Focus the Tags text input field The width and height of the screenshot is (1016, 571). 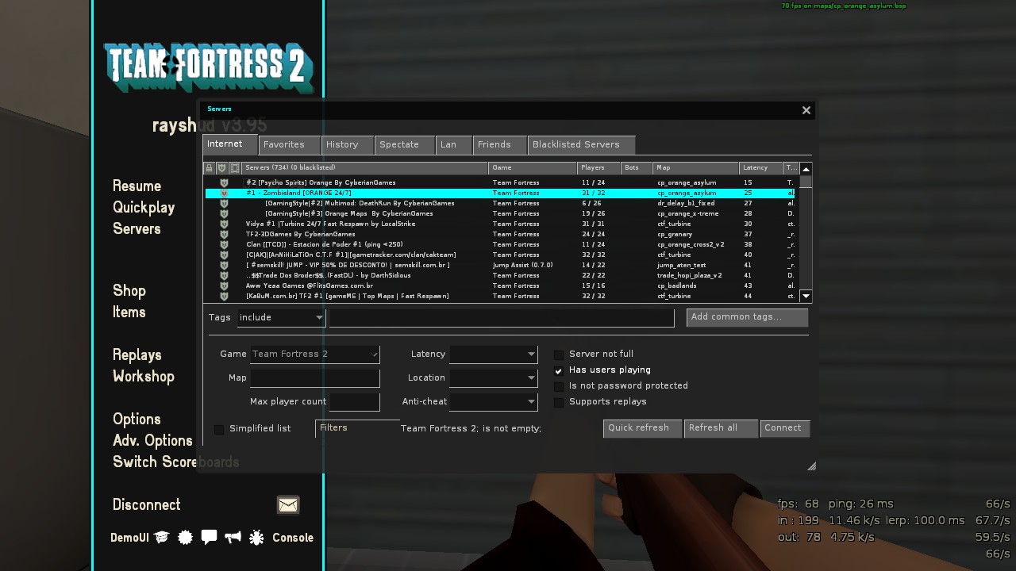pyautogui.click(x=502, y=317)
